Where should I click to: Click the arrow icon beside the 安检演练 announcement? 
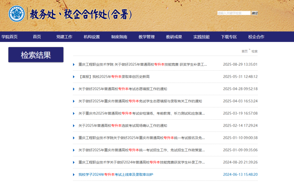point(73,113)
